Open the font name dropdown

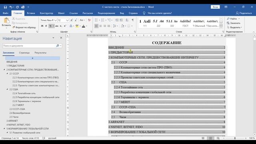56,20
